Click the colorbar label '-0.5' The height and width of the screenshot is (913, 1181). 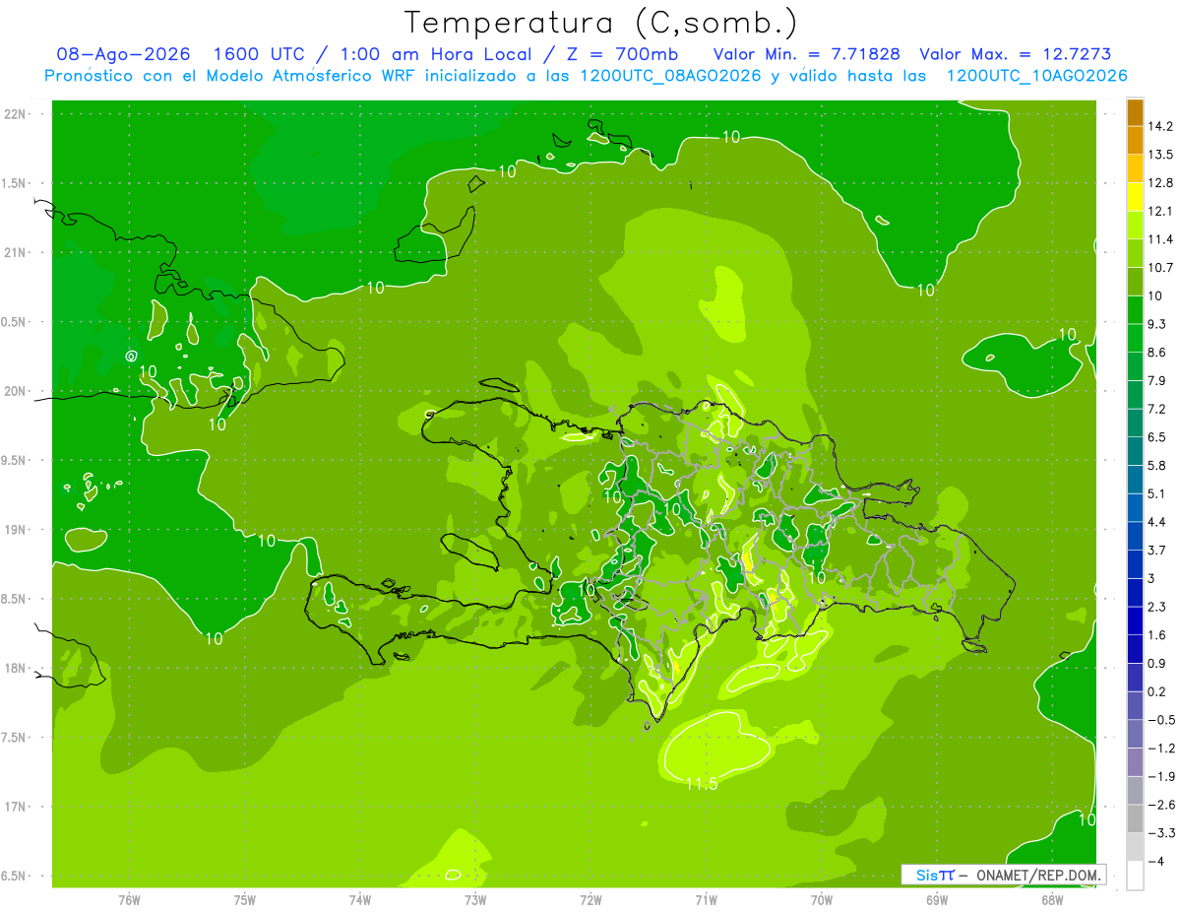coord(1160,720)
